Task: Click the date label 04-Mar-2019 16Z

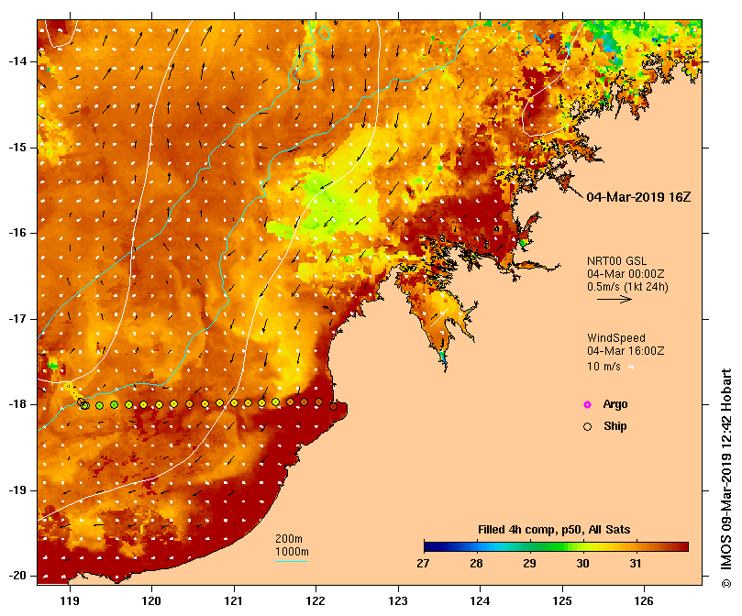Action: coord(638,197)
